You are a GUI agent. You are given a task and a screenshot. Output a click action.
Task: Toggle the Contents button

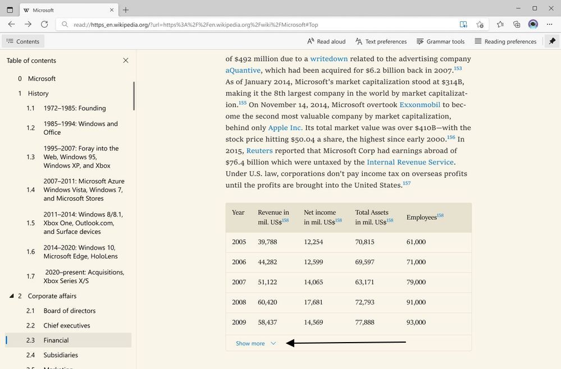click(23, 41)
